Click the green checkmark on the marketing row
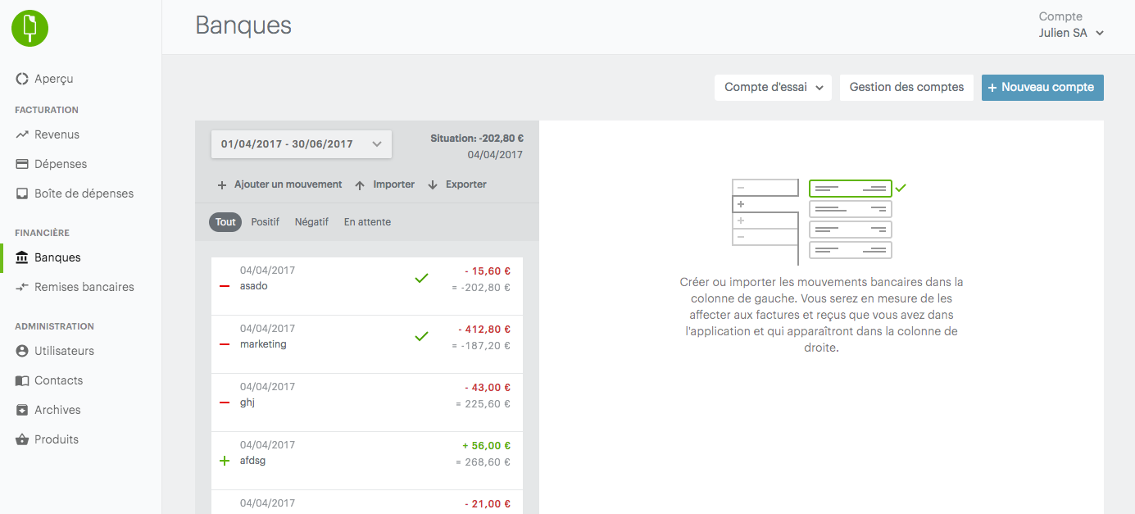 pyautogui.click(x=421, y=336)
